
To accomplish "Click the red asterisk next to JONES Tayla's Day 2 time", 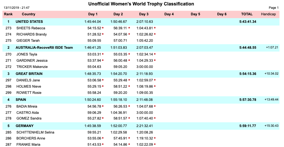I will [129, 54].
